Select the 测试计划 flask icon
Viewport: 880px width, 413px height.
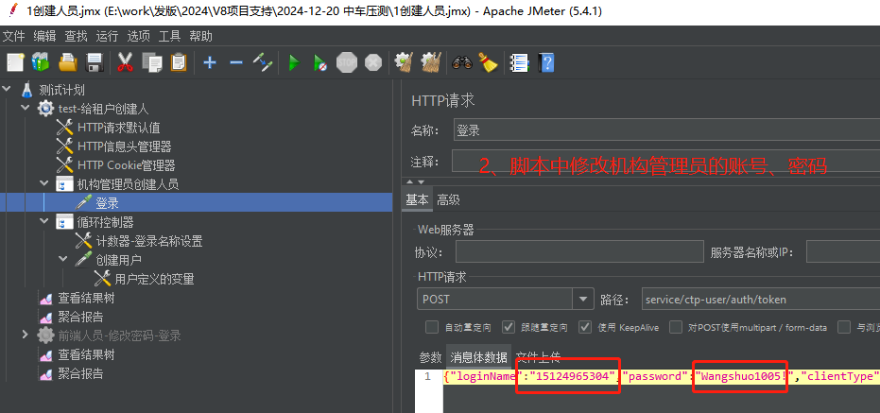(27, 90)
